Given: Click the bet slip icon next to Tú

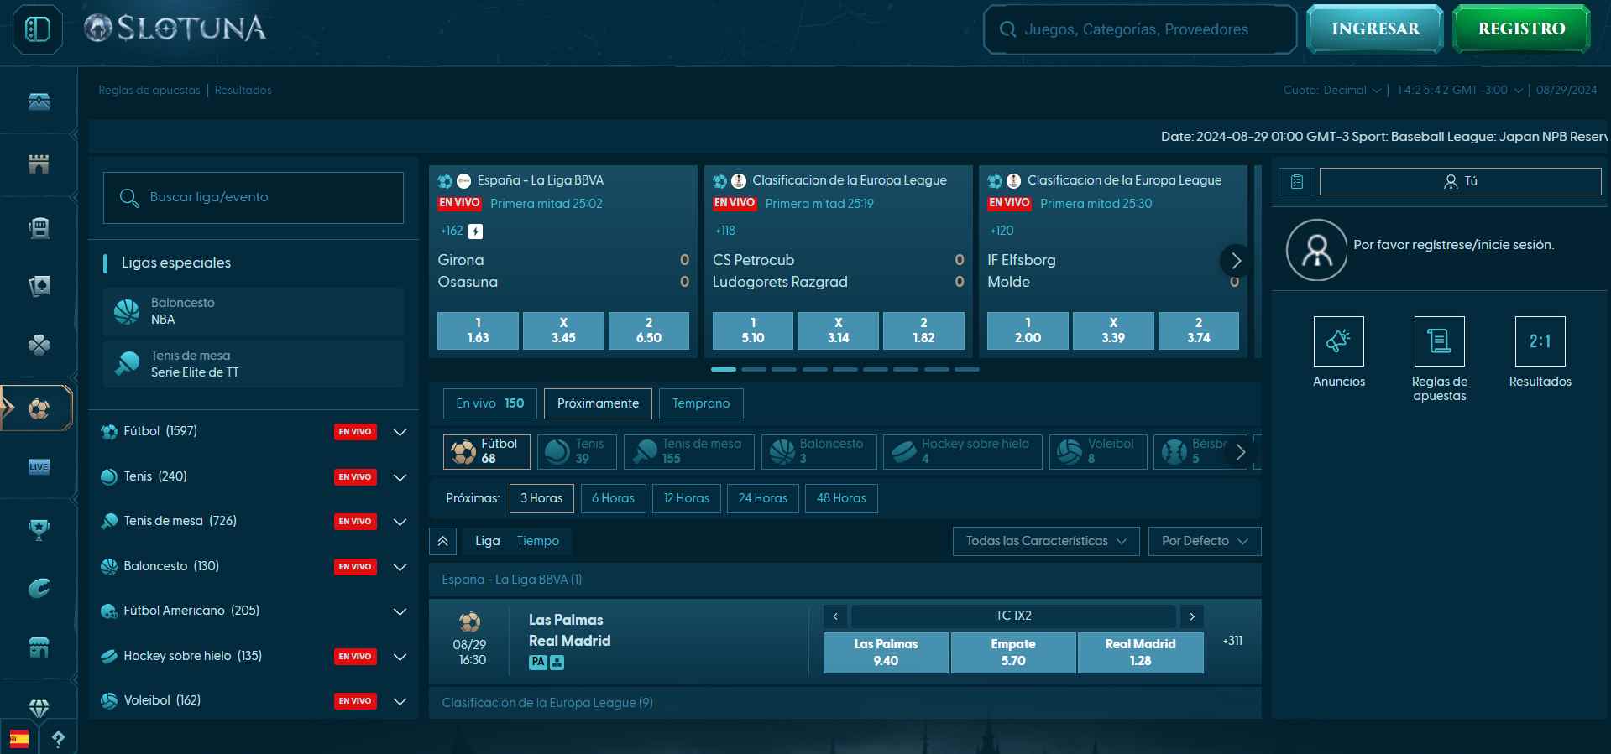Looking at the screenshot, I should pos(1296,181).
